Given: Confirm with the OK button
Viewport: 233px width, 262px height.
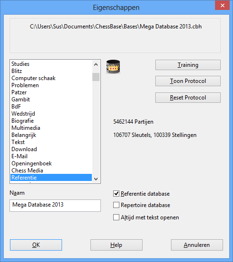Looking at the screenshot, I should (x=36, y=245).
